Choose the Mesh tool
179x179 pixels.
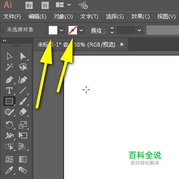pos(9,159)
